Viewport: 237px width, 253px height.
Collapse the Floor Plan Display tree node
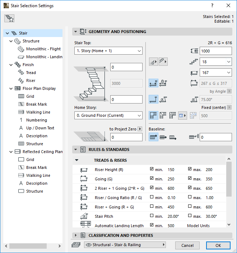tap(11, 88)
